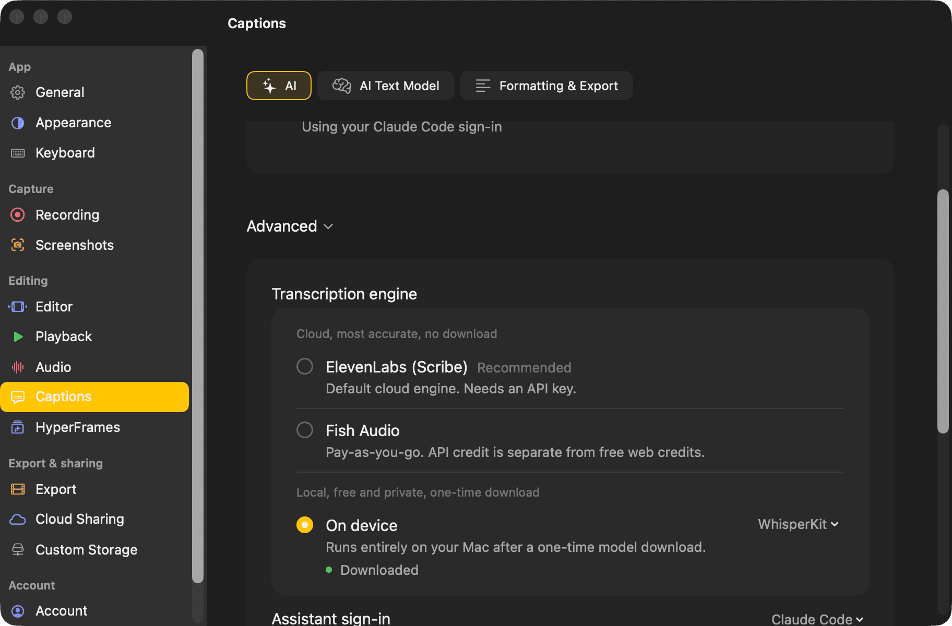952x626 pixels.
Task: Open Custom Storage settings
Action: [x=94, y=550]
